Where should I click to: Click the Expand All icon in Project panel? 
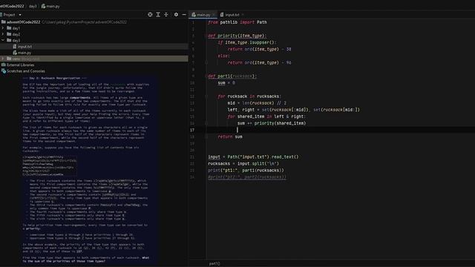pyautogui.click(x=158, y=15)
